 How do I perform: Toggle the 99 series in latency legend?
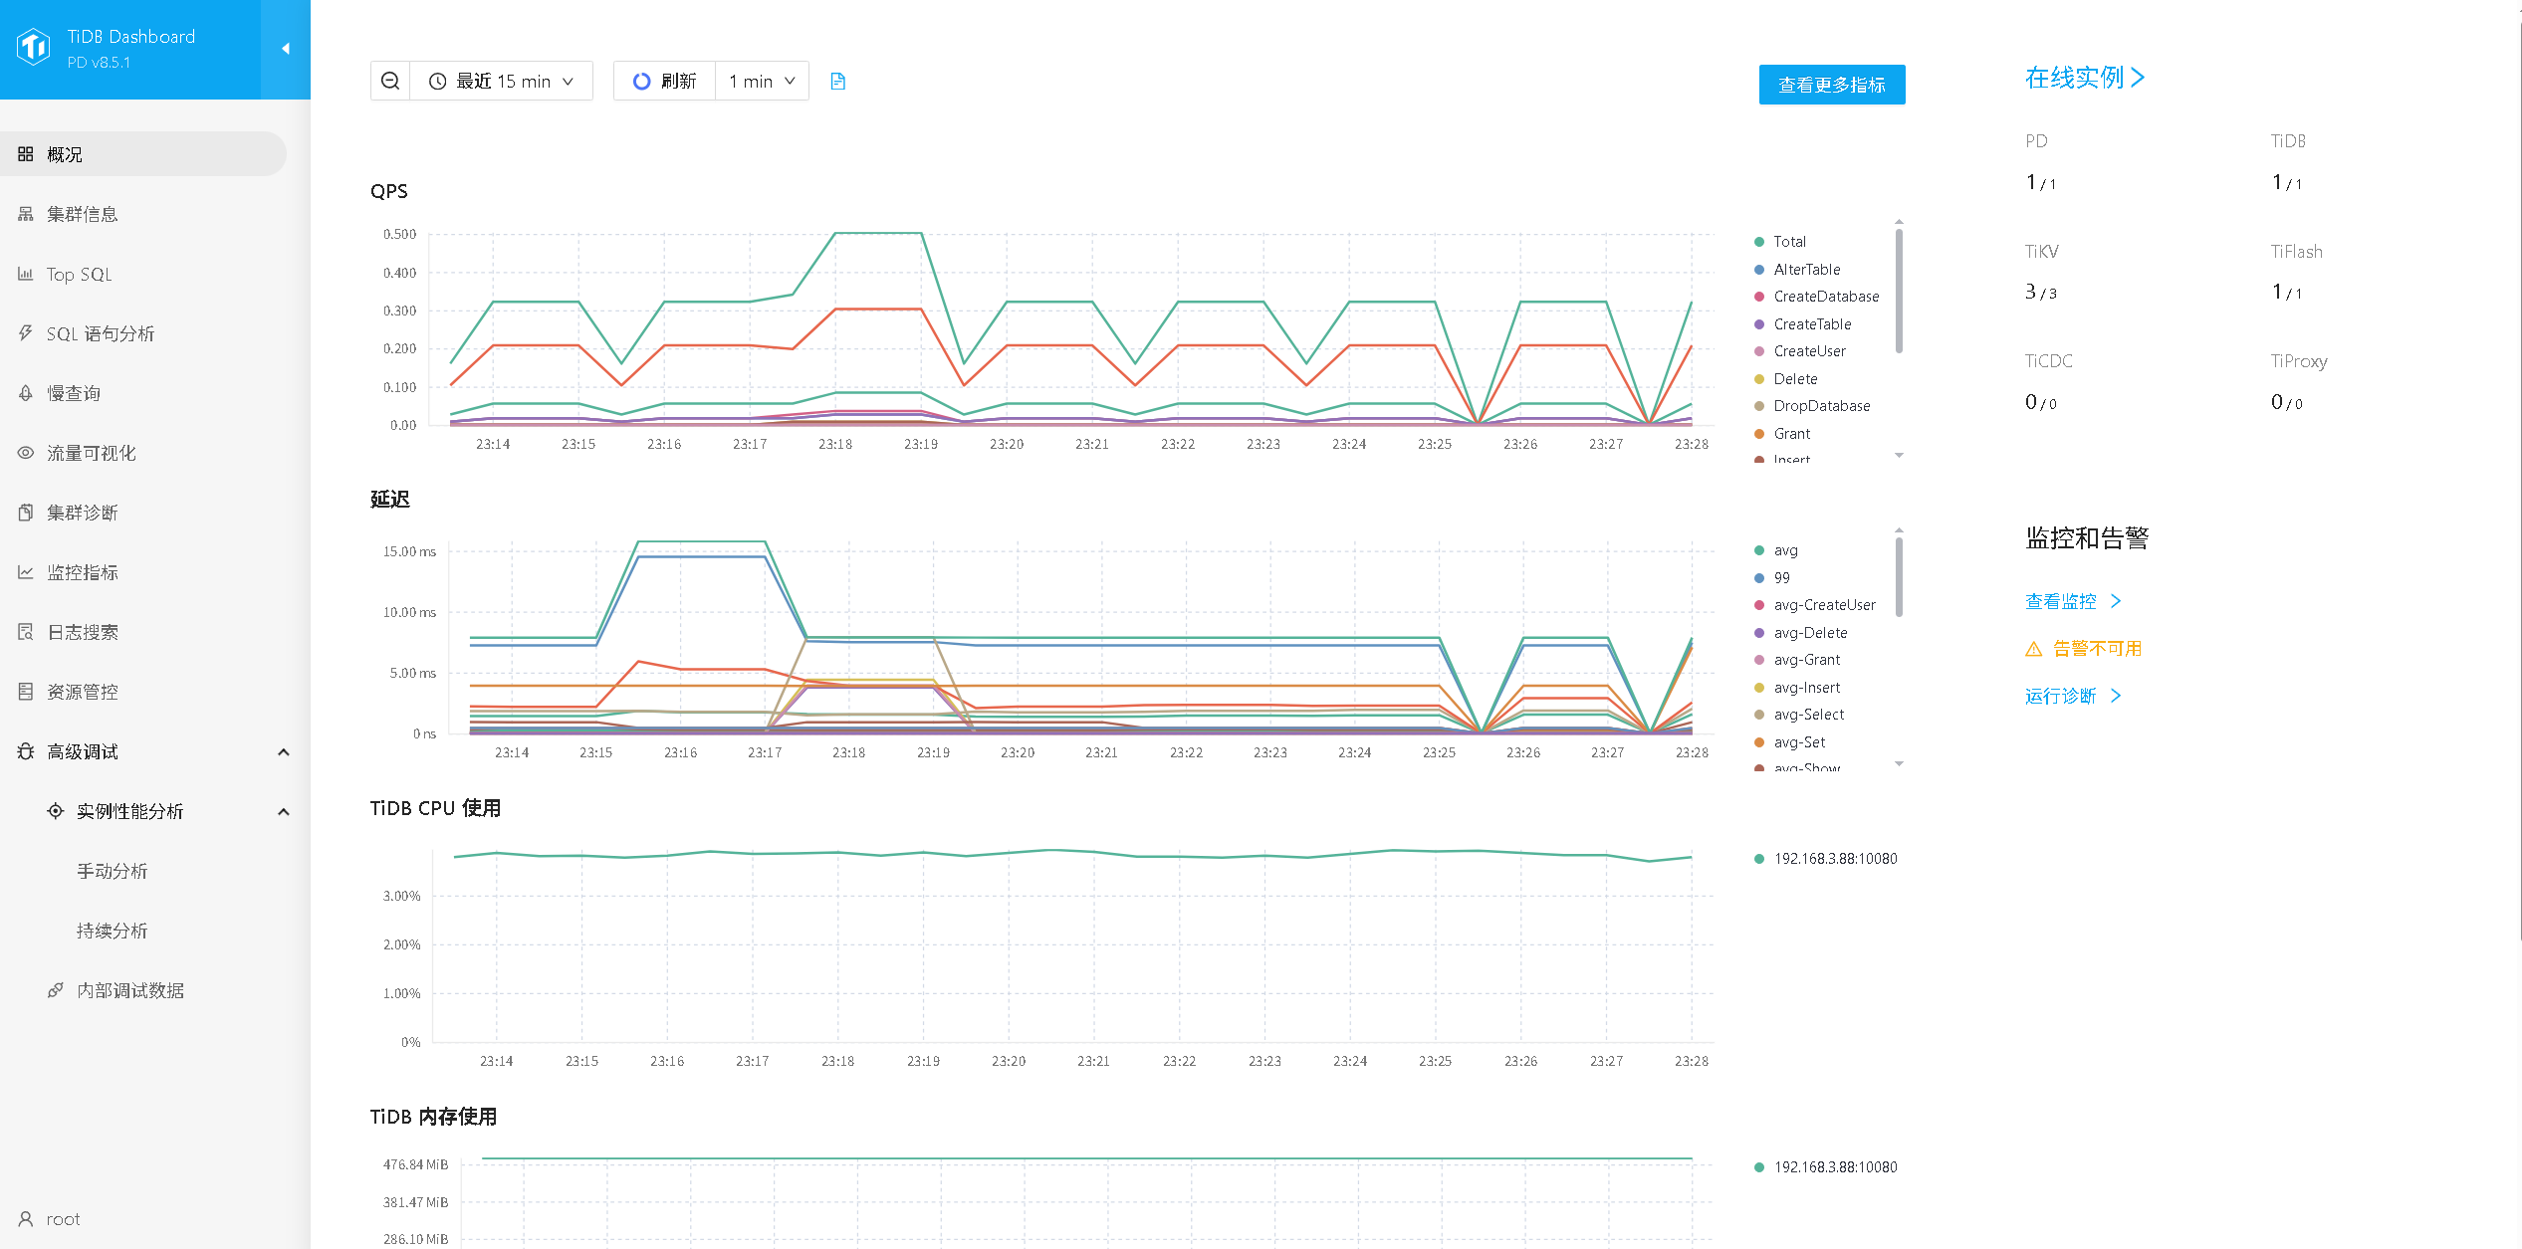(1780, 577)
